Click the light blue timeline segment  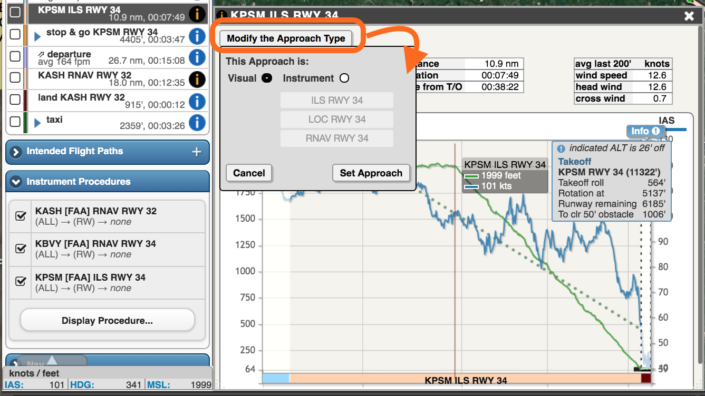(276, 378)
